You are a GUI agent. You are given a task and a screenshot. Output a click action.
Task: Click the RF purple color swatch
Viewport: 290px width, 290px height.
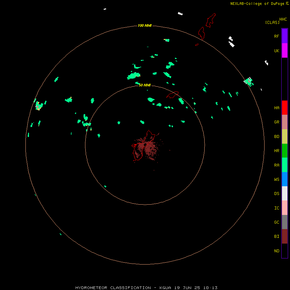point(285,36)
